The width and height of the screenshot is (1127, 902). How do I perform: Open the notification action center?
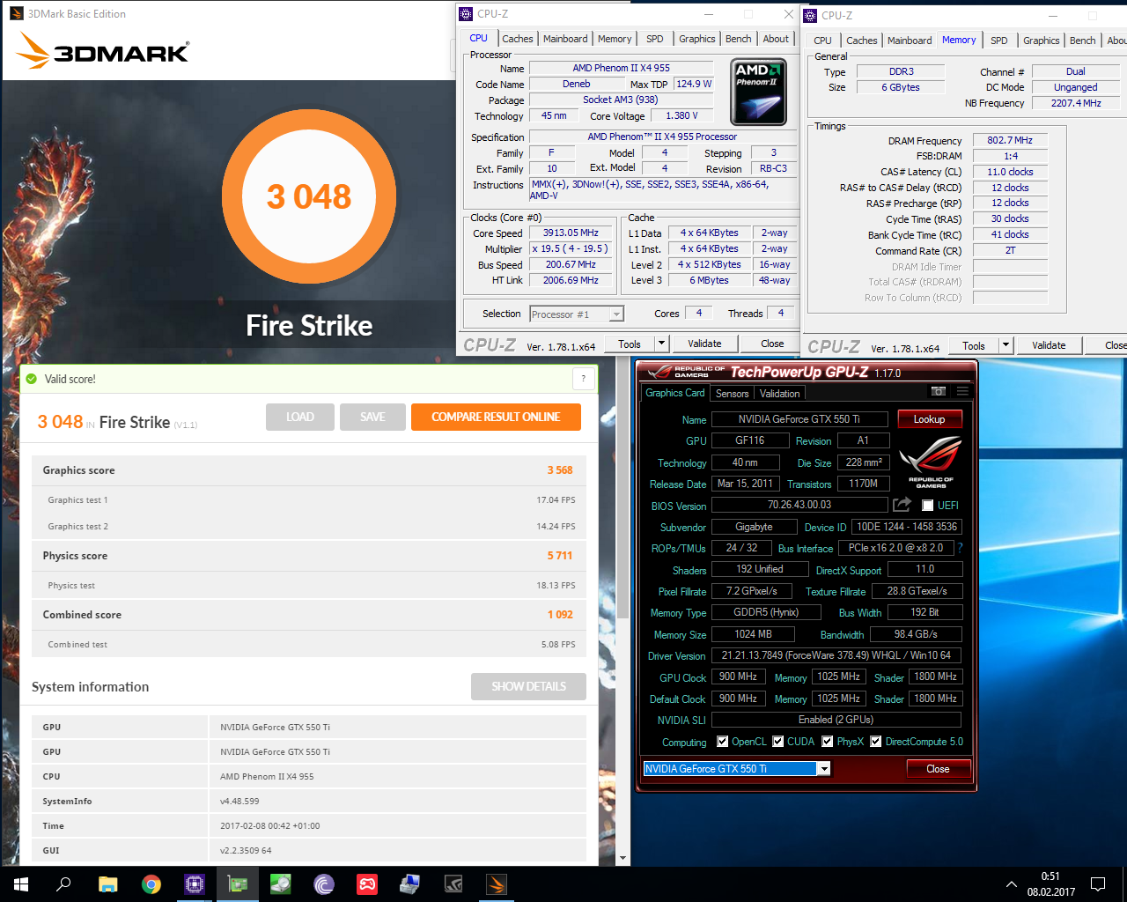click(1098, 884)
